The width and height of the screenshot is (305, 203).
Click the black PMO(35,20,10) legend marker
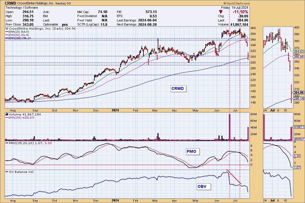point(7,143)
